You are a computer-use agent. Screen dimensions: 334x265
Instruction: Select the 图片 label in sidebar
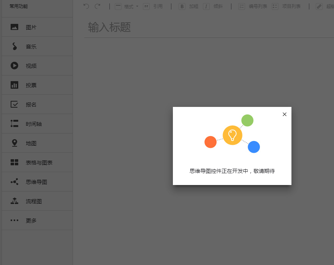click(31, 27)
